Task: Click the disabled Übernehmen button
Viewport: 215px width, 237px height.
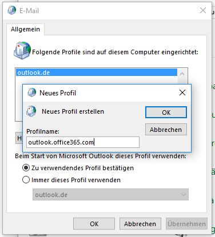Action: pos(186,224)
